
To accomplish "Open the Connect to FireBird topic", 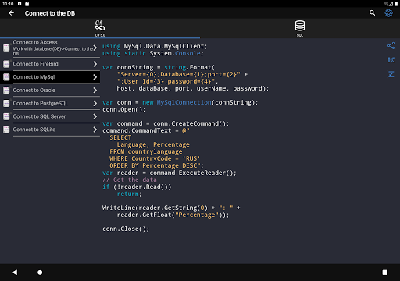I will pos(50,64).
